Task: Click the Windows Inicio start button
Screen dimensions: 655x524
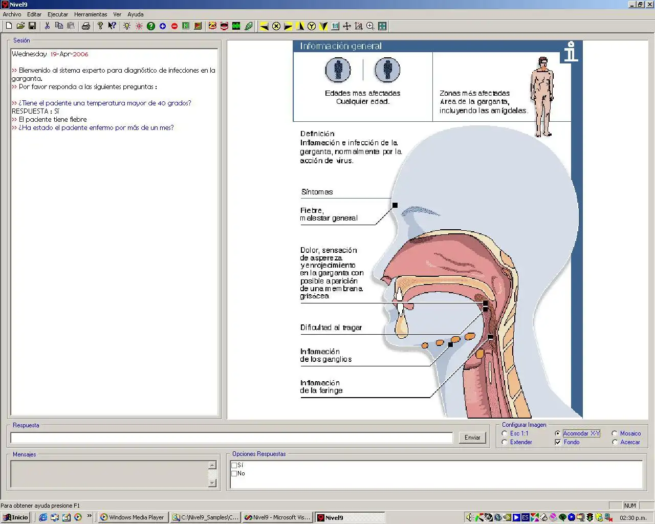Action: 16,517
